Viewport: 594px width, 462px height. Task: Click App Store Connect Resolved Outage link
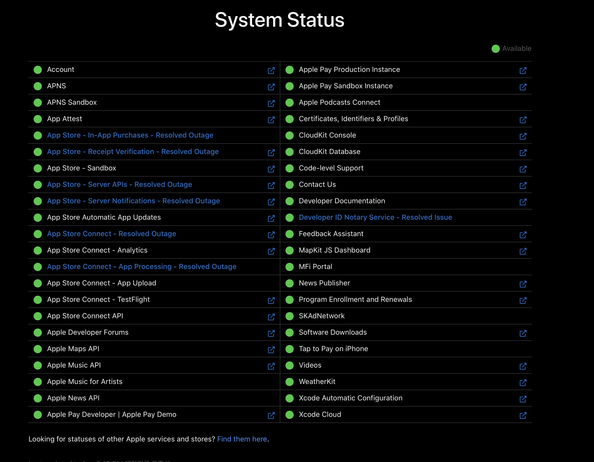point(111,234)
